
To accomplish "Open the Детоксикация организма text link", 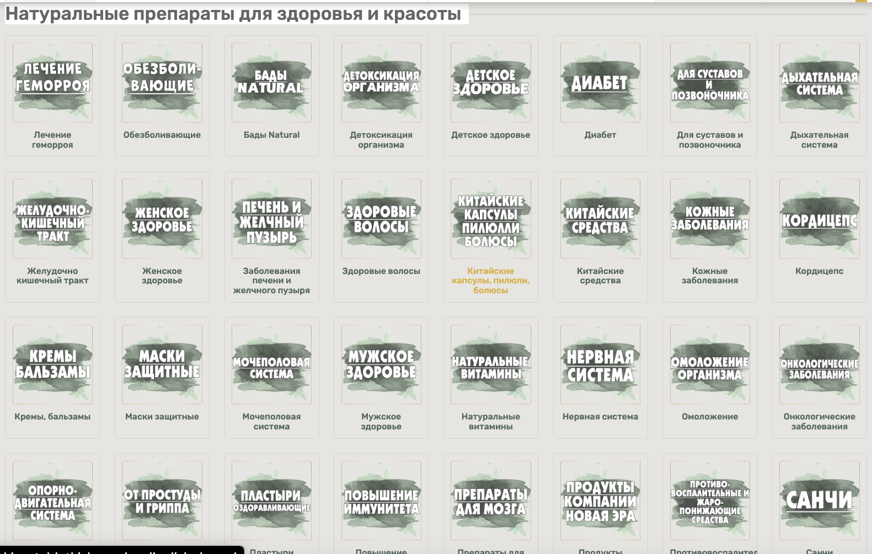I will pyautogui.click(x=381, y=140).
